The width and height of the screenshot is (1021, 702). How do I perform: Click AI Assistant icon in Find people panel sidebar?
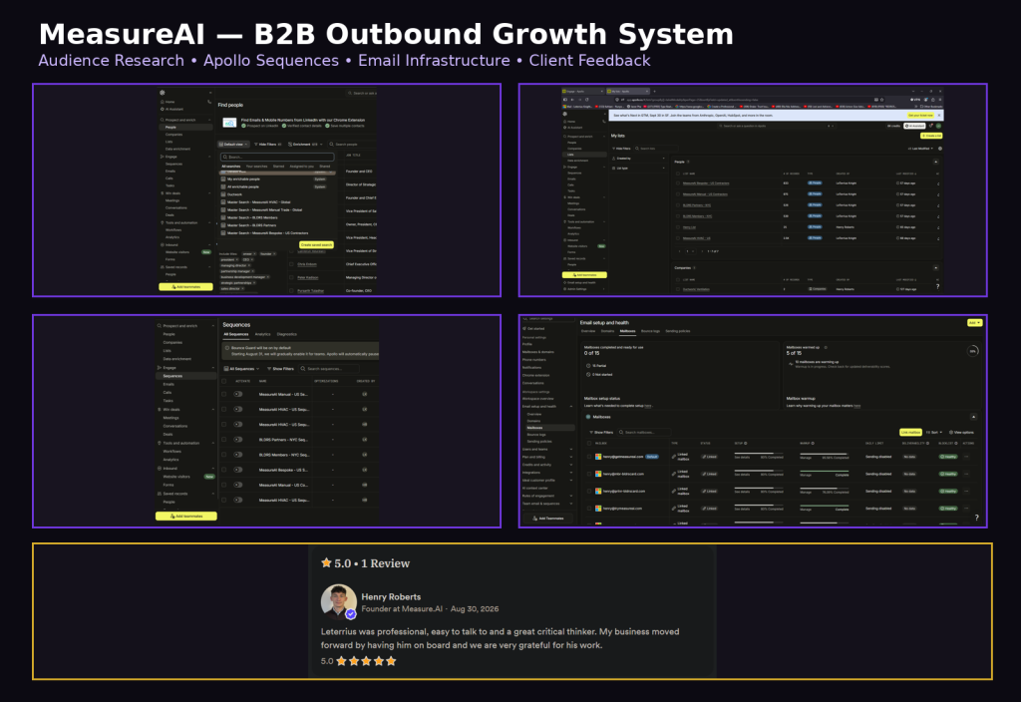point(163,109)
